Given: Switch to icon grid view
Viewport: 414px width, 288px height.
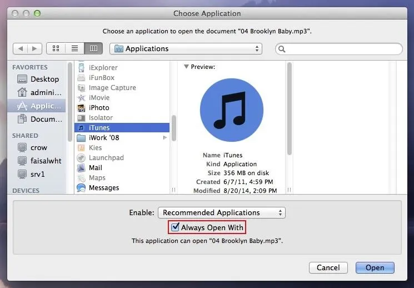Looking at the screenshot, I should click(x=56, y=48).
